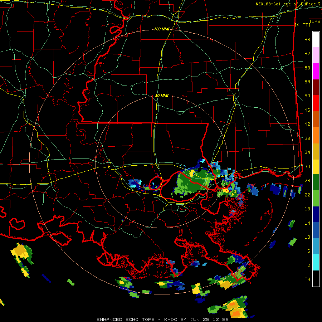Click the 58 legend value

click(x=307, y=68)
